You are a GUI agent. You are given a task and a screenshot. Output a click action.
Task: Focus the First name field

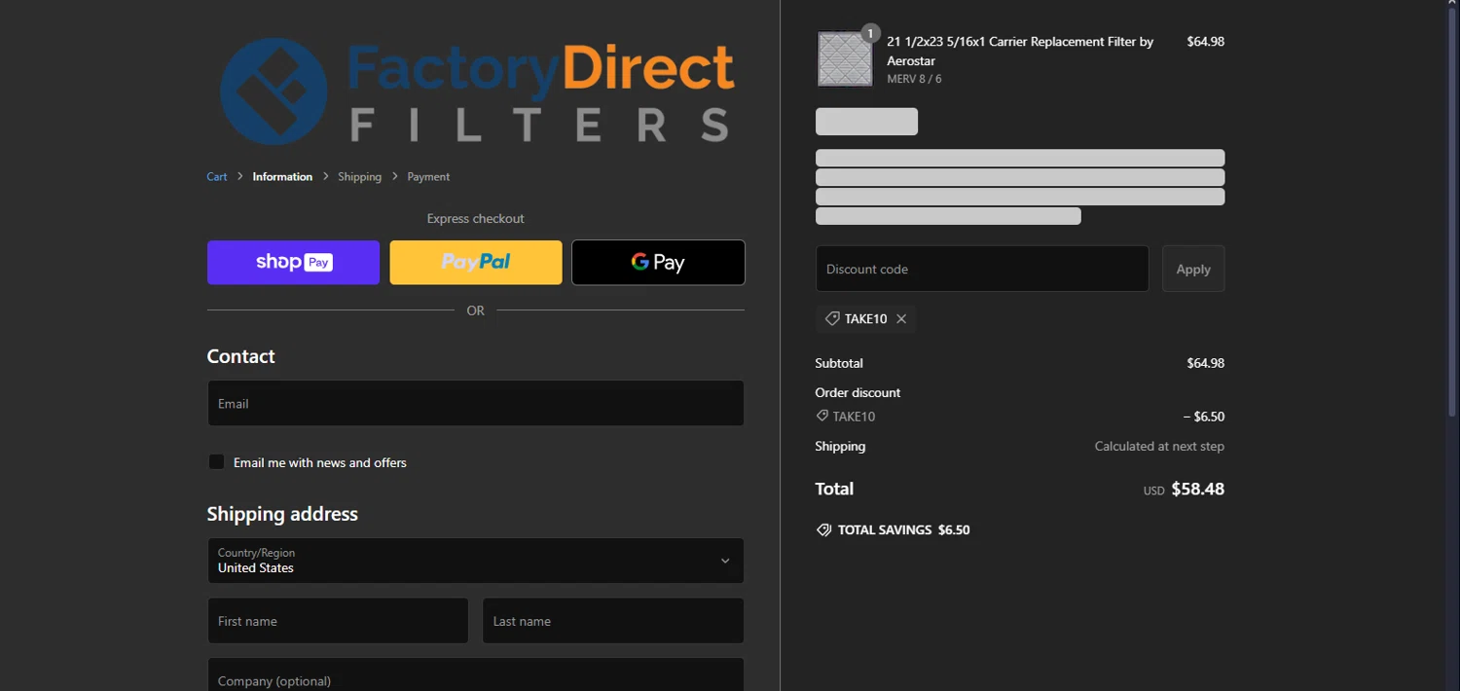pos(338,621)
